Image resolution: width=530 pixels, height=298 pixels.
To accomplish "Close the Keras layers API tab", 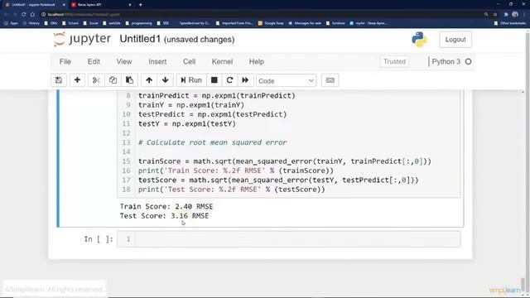I will pos(130,5).
